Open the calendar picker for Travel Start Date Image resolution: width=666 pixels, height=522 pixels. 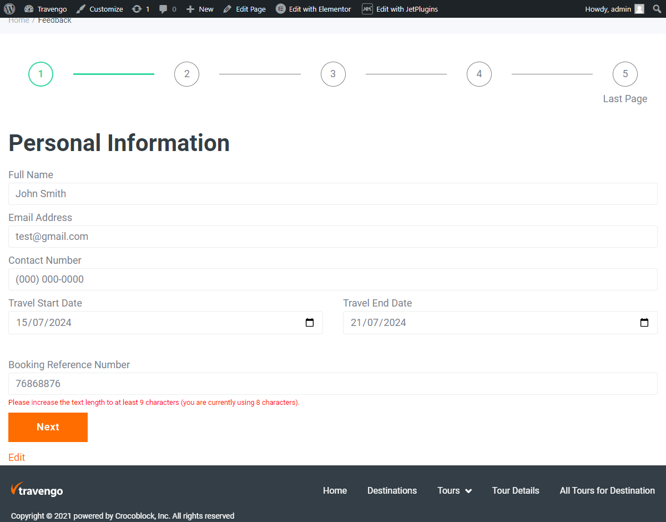[x=310, y=322]
